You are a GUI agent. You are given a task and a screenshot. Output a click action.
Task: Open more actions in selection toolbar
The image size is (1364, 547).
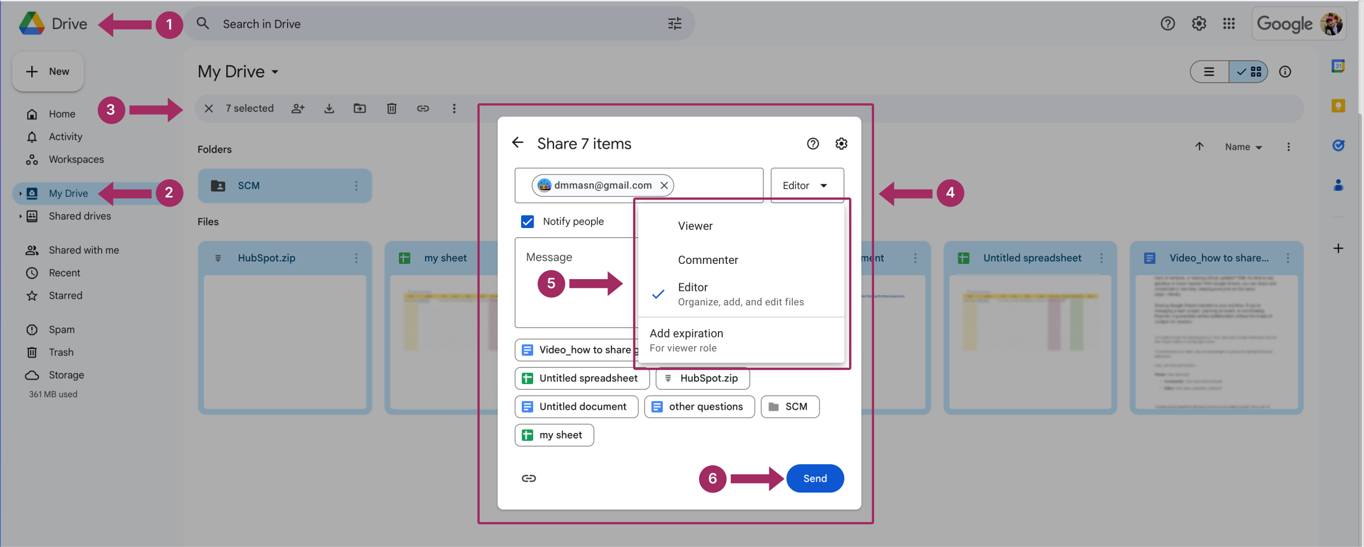point(454,108)
